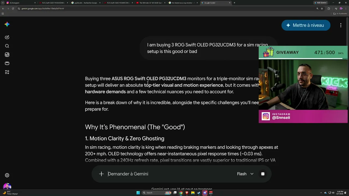Open Steam from the taskbar
Image resolution: width=349 pixels, height=196 pixels.
pyautogui.click(x=199, y=193)
